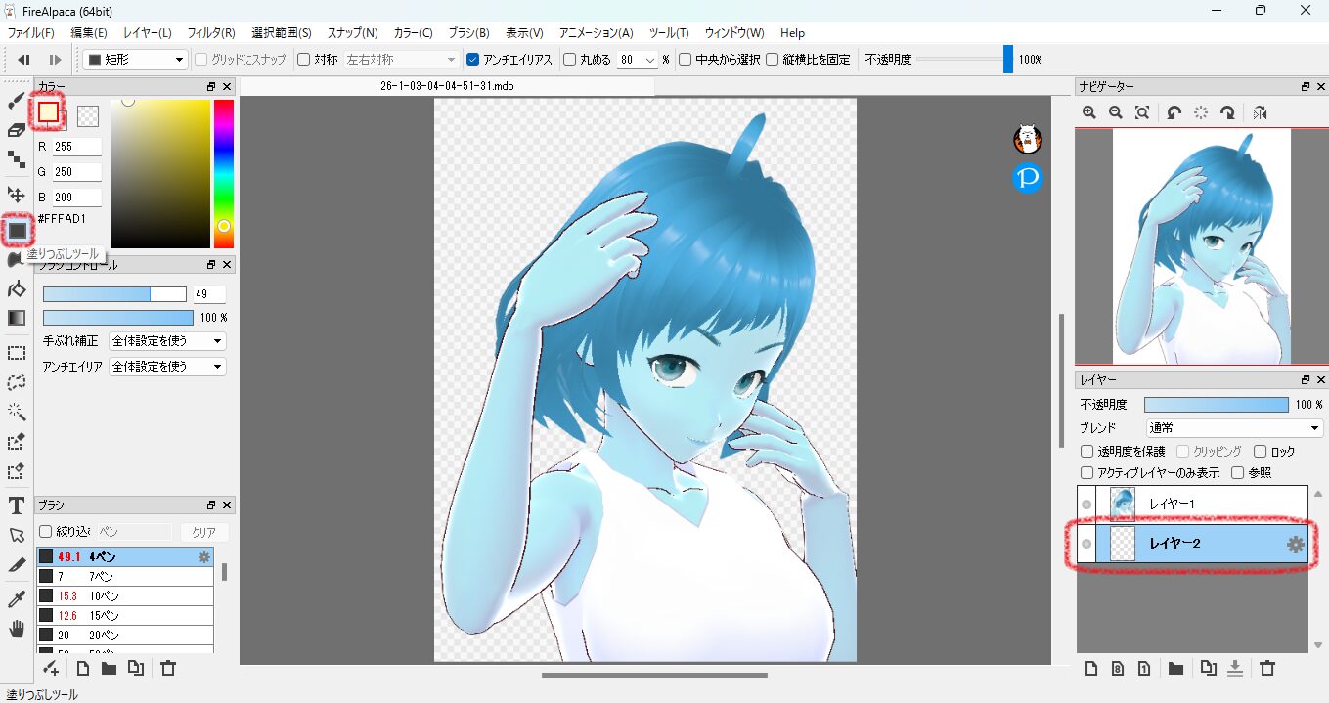Open 手ぶれ補正 dropdown
Screen dimensions: 1329x703
[167, 341]
